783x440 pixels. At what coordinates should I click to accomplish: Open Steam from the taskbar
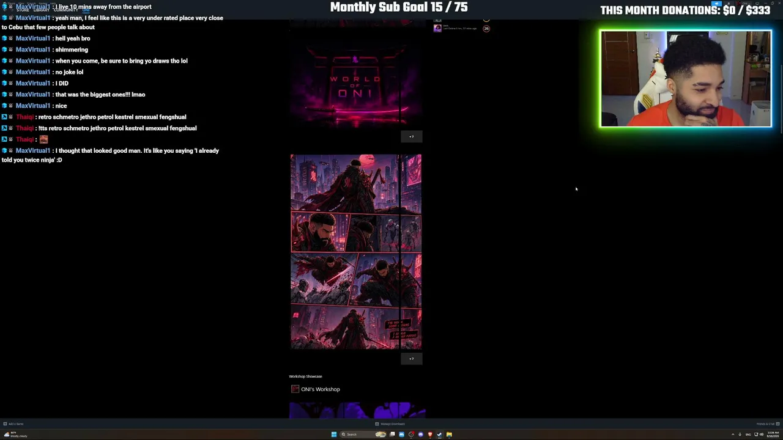click(x=439, y=435)
